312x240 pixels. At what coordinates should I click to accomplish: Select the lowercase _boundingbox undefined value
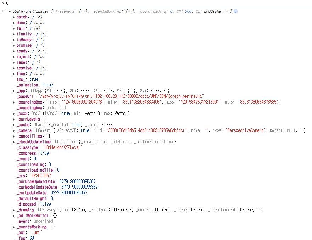[56, 108]
